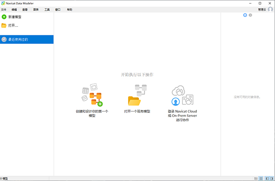
Task: Click the green New Model plus icon
Action: coord(4,17)
